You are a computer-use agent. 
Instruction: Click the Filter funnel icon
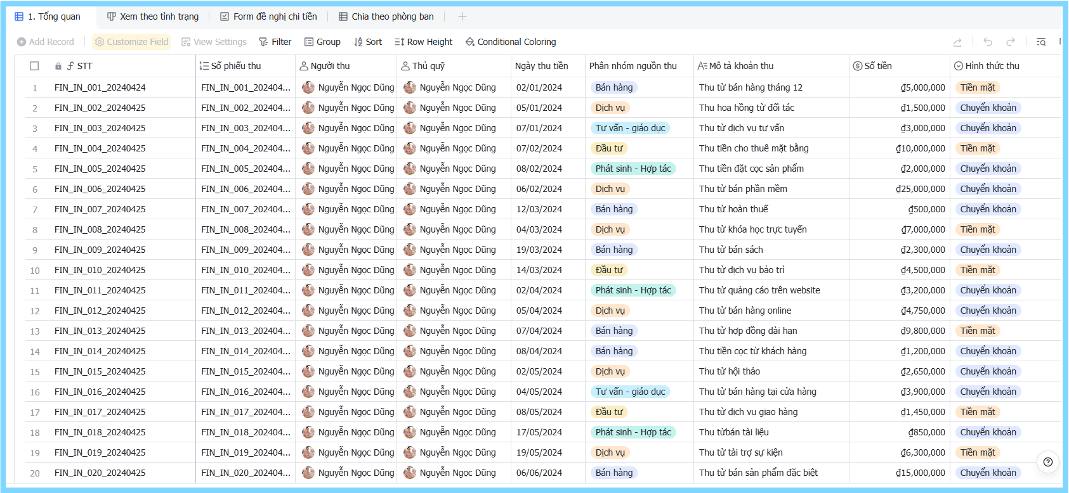point(263,42)
